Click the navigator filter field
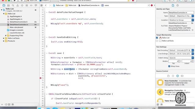 coord(25,104)
